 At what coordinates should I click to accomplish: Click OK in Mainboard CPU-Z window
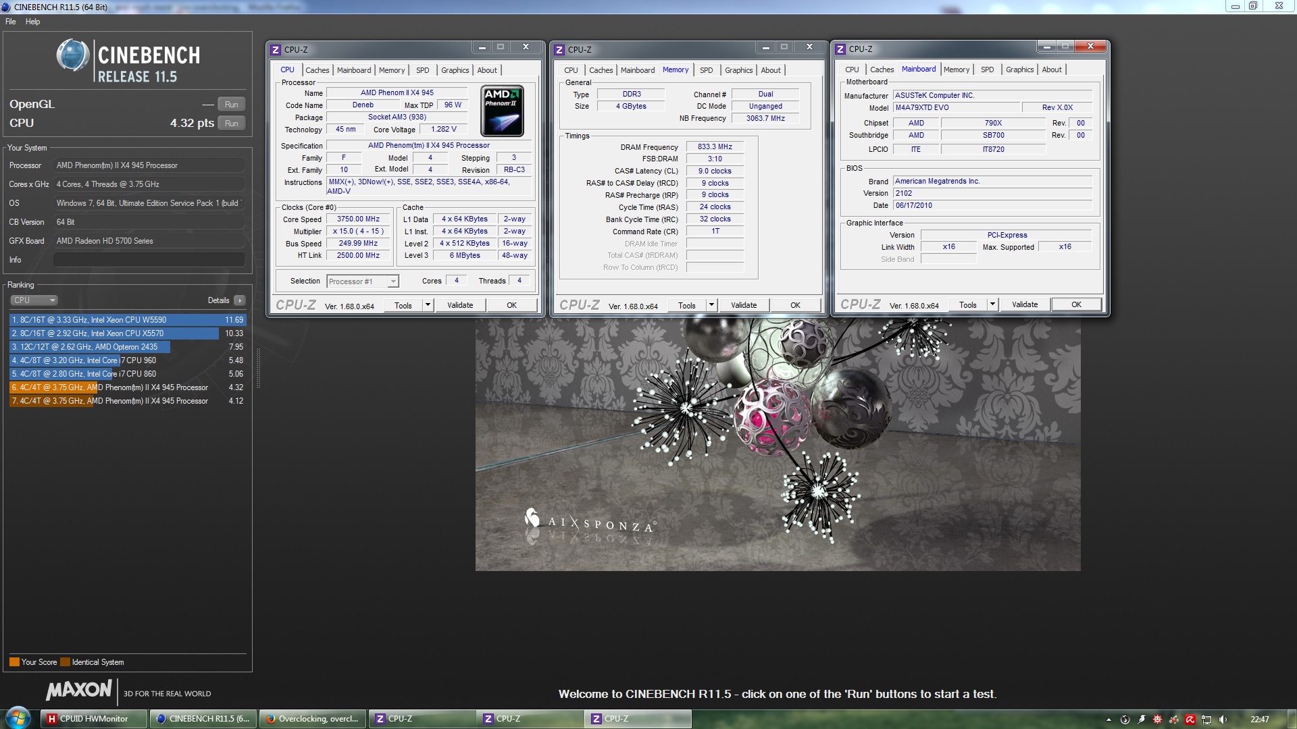(x=1076, y=304)
